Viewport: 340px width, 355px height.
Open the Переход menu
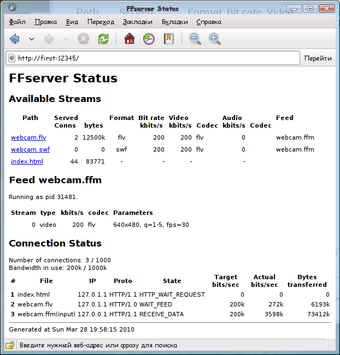(101, 22)
